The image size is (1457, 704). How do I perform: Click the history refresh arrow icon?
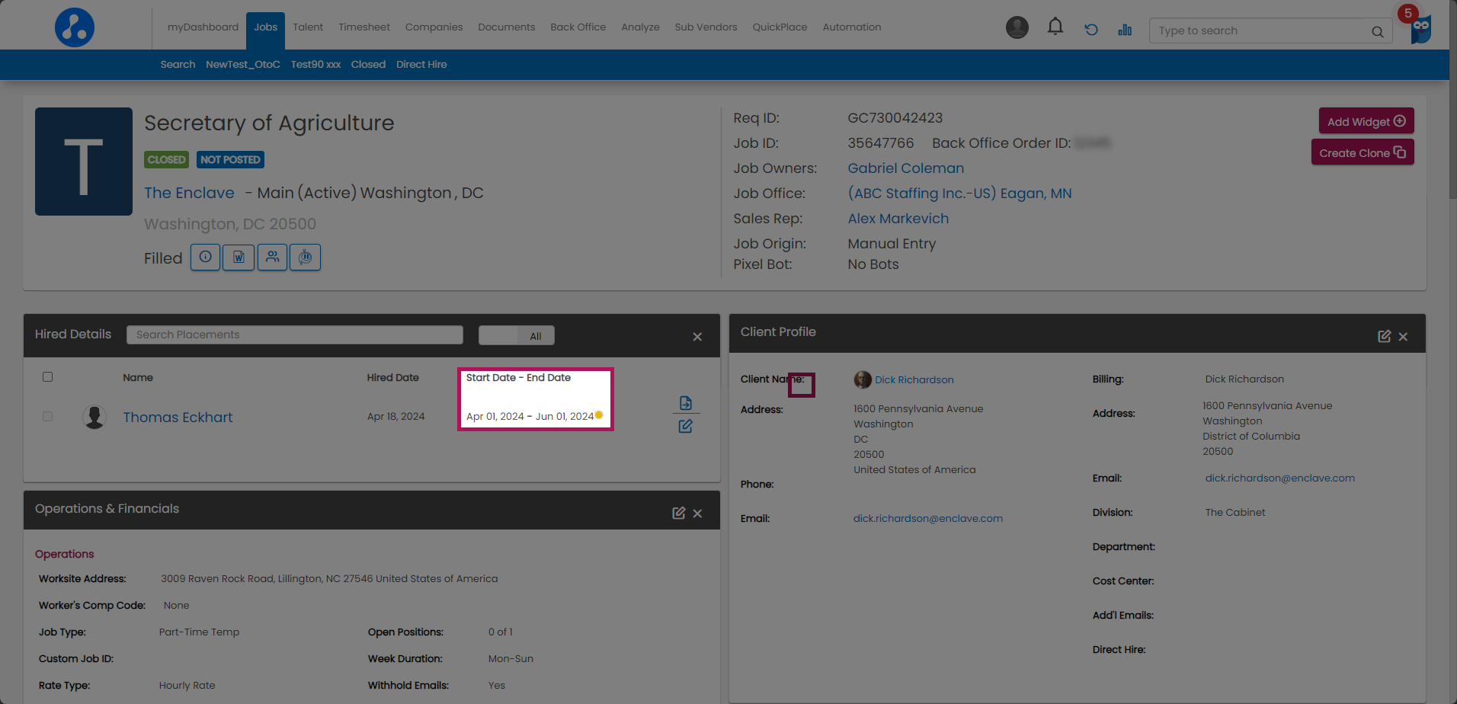[1091, 30]
